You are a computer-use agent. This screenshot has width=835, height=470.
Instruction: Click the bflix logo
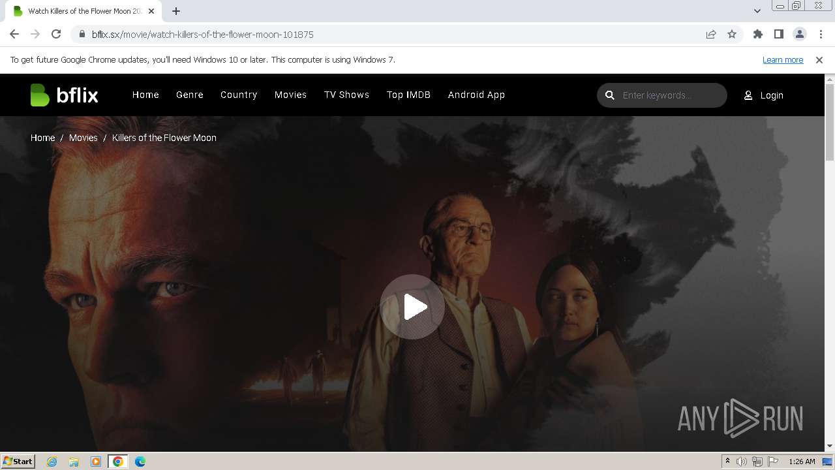[x=64, y=95]
